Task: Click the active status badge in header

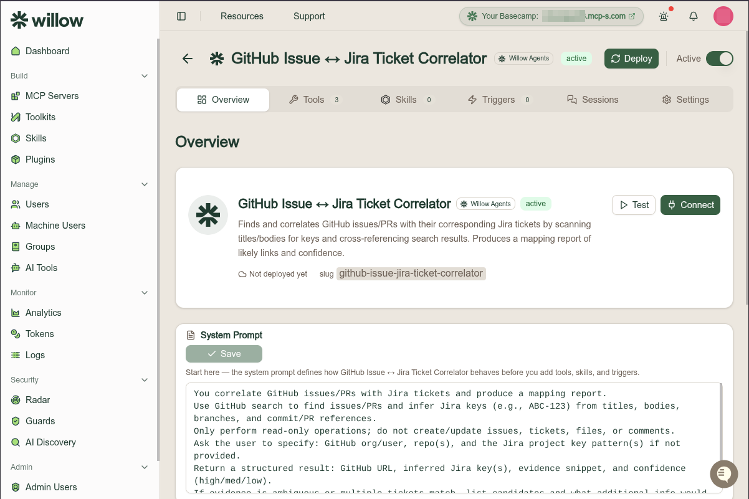Action: click(576, 59)
